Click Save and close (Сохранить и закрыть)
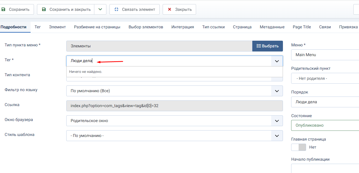Image resolution: width=359 pixels, height=173 pixels. [x=66, y=9]
